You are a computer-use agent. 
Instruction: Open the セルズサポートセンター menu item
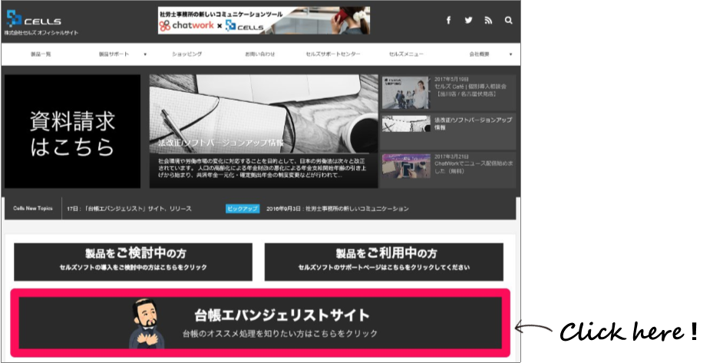coord(333,54)
